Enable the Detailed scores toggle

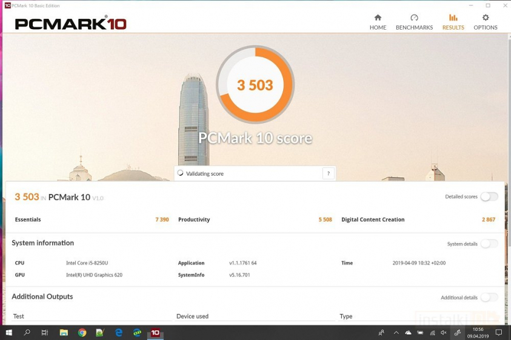tap(489, 196)
